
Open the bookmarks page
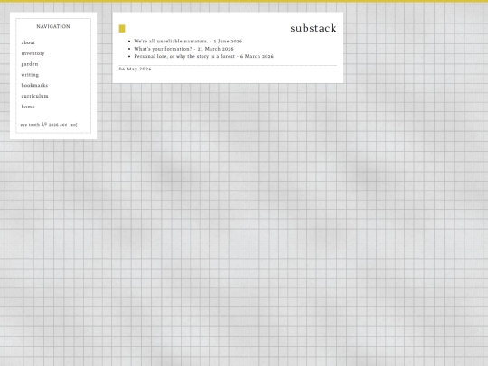(34, 85)
